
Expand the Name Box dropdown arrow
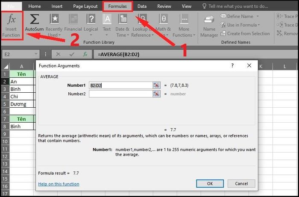(x=36, y=54)
